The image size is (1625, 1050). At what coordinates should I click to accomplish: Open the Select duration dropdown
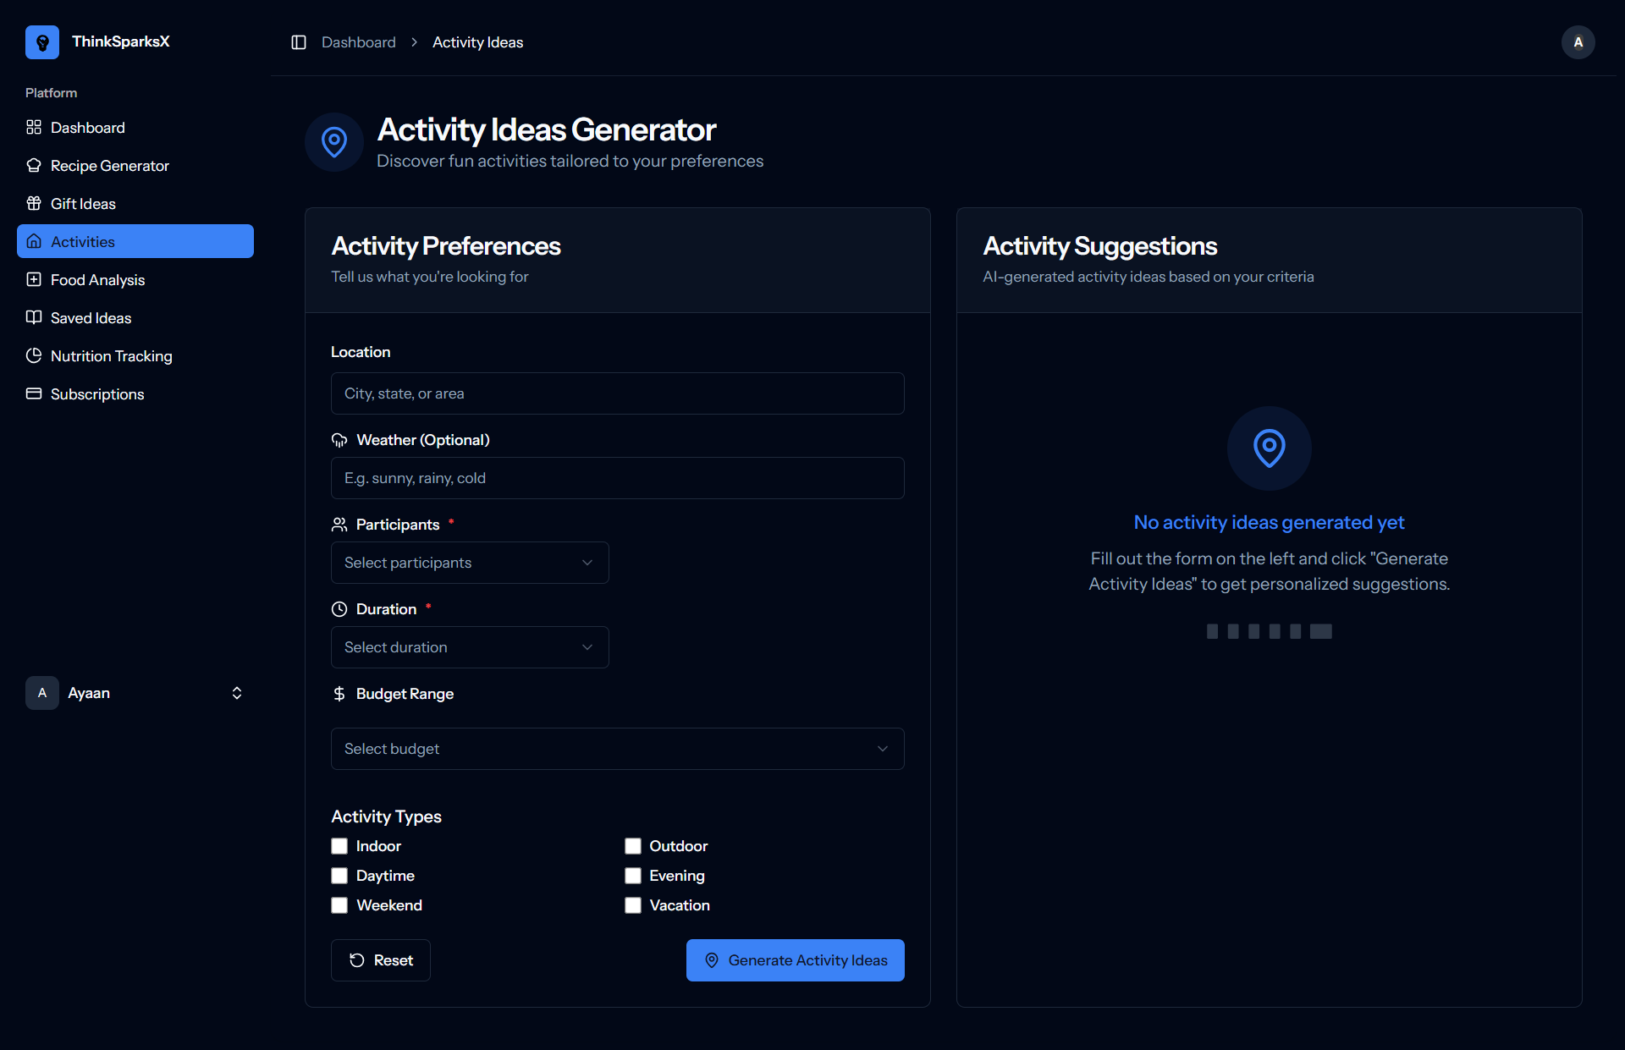[470, 647]
